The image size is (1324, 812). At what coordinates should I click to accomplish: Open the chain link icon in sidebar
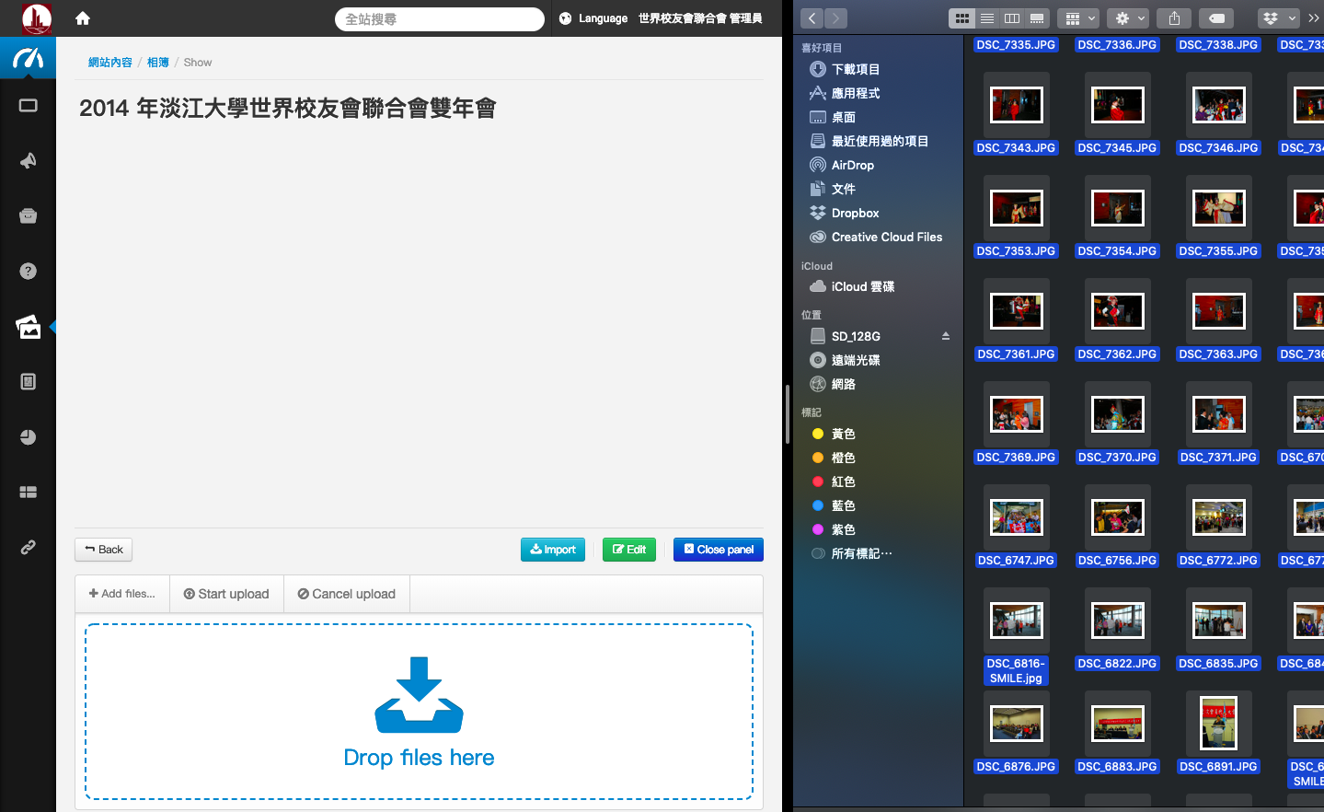click(29, 548)
